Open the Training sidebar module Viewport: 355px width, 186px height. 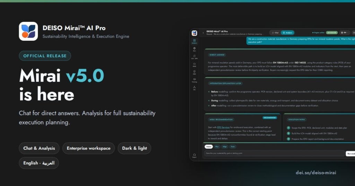[194, 80]
